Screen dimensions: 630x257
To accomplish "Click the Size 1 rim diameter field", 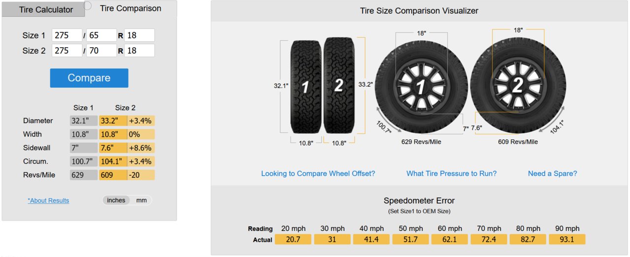I will tap(139, 35).
